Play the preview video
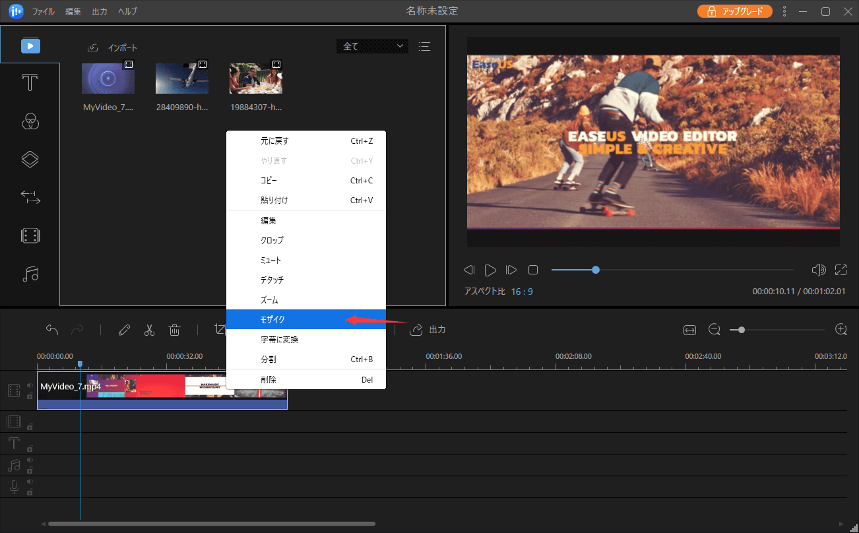Screen dimensions: 859x533 click(490, 270)
